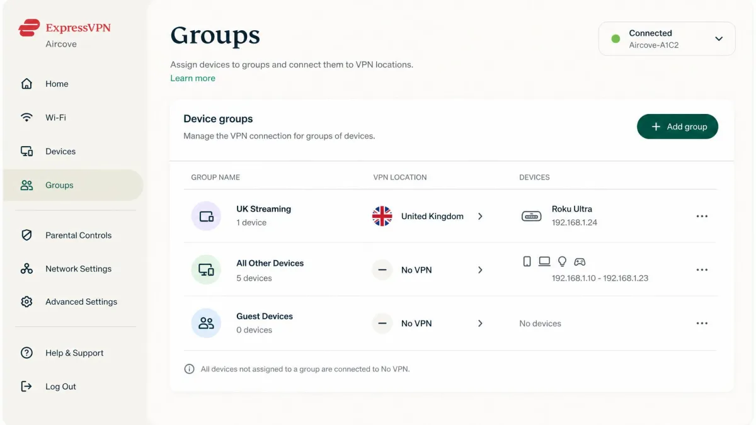Click the ExpressVPN logo icon
The height and width of the screenshot is (425, 756).
point(29,28)
